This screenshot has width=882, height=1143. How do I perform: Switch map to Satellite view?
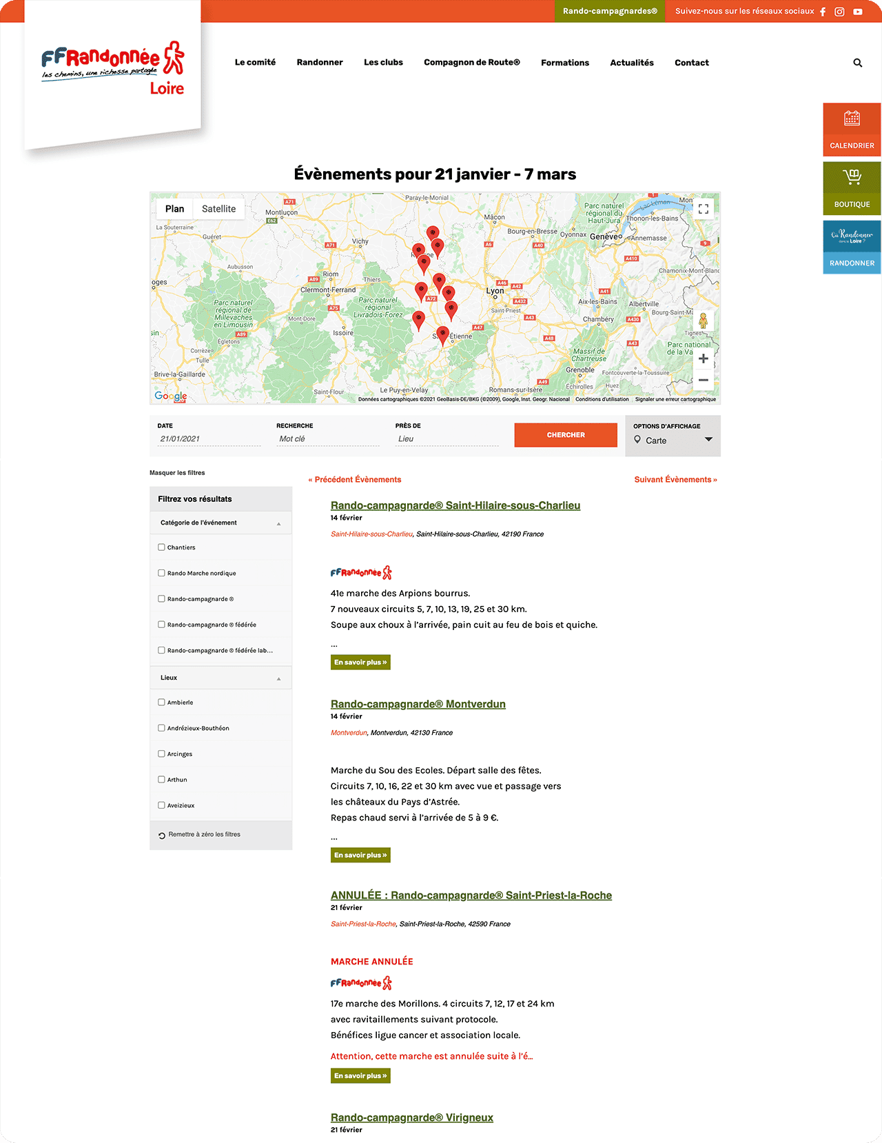(x=218, y=209)
